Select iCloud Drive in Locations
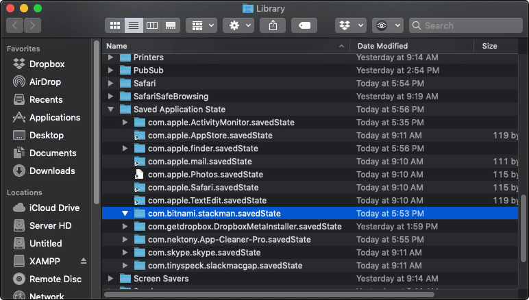The height and width of the screenshot is (300, 529). coord(54,208)
